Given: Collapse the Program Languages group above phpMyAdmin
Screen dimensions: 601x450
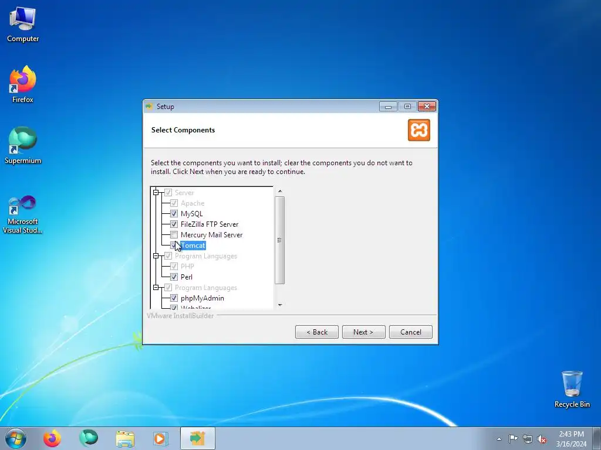Looking at the screenshot, I should (156, 287).
